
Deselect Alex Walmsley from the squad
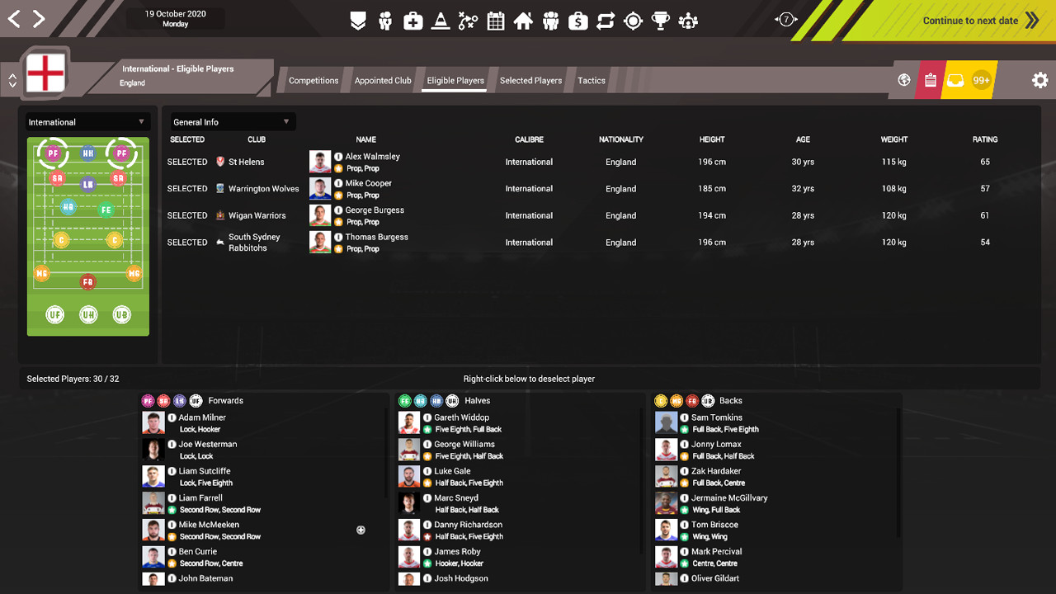point(187,162)
